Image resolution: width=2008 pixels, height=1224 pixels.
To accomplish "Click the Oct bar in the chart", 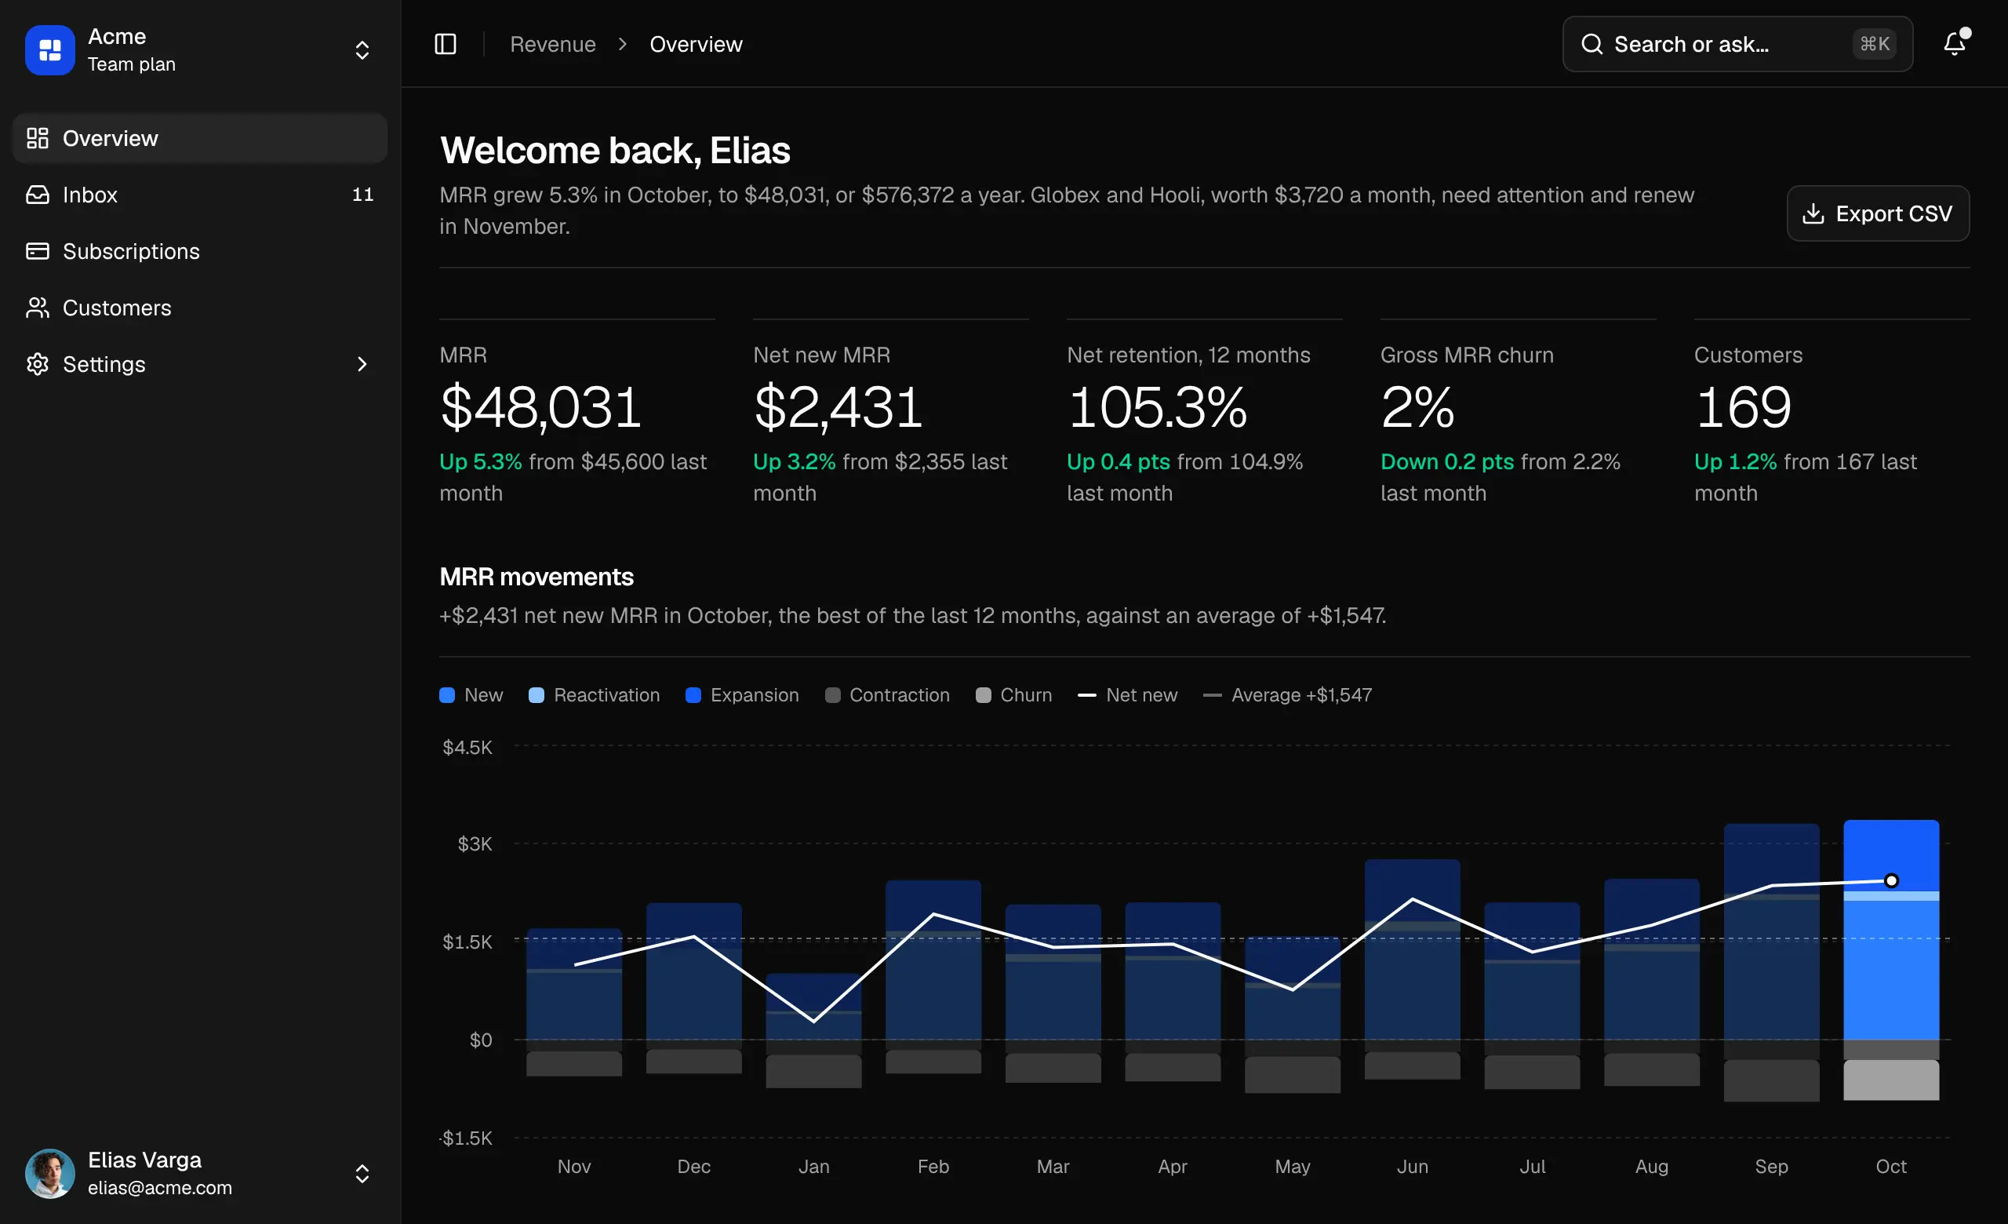I will coord(1891,960).
